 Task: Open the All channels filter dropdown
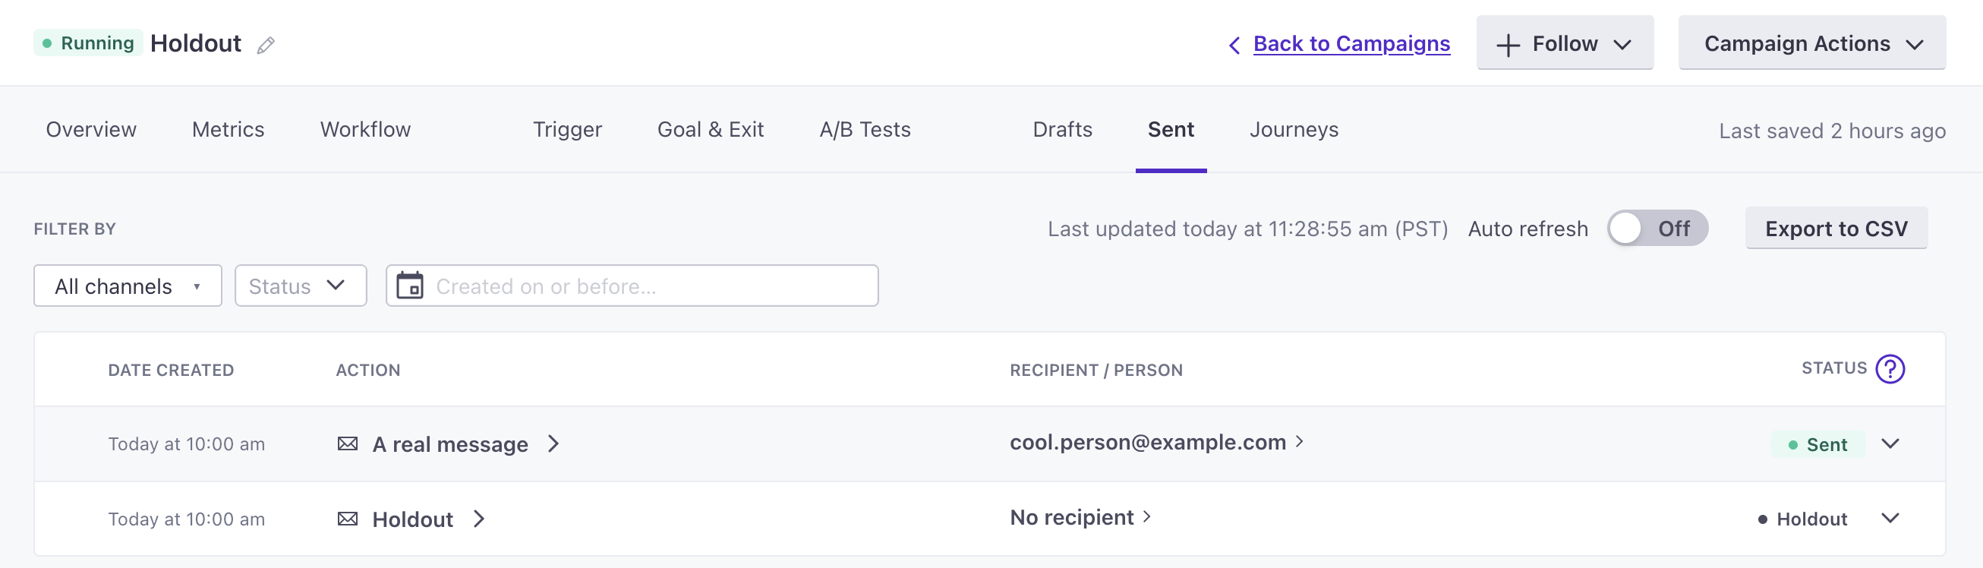click(127, 286)
